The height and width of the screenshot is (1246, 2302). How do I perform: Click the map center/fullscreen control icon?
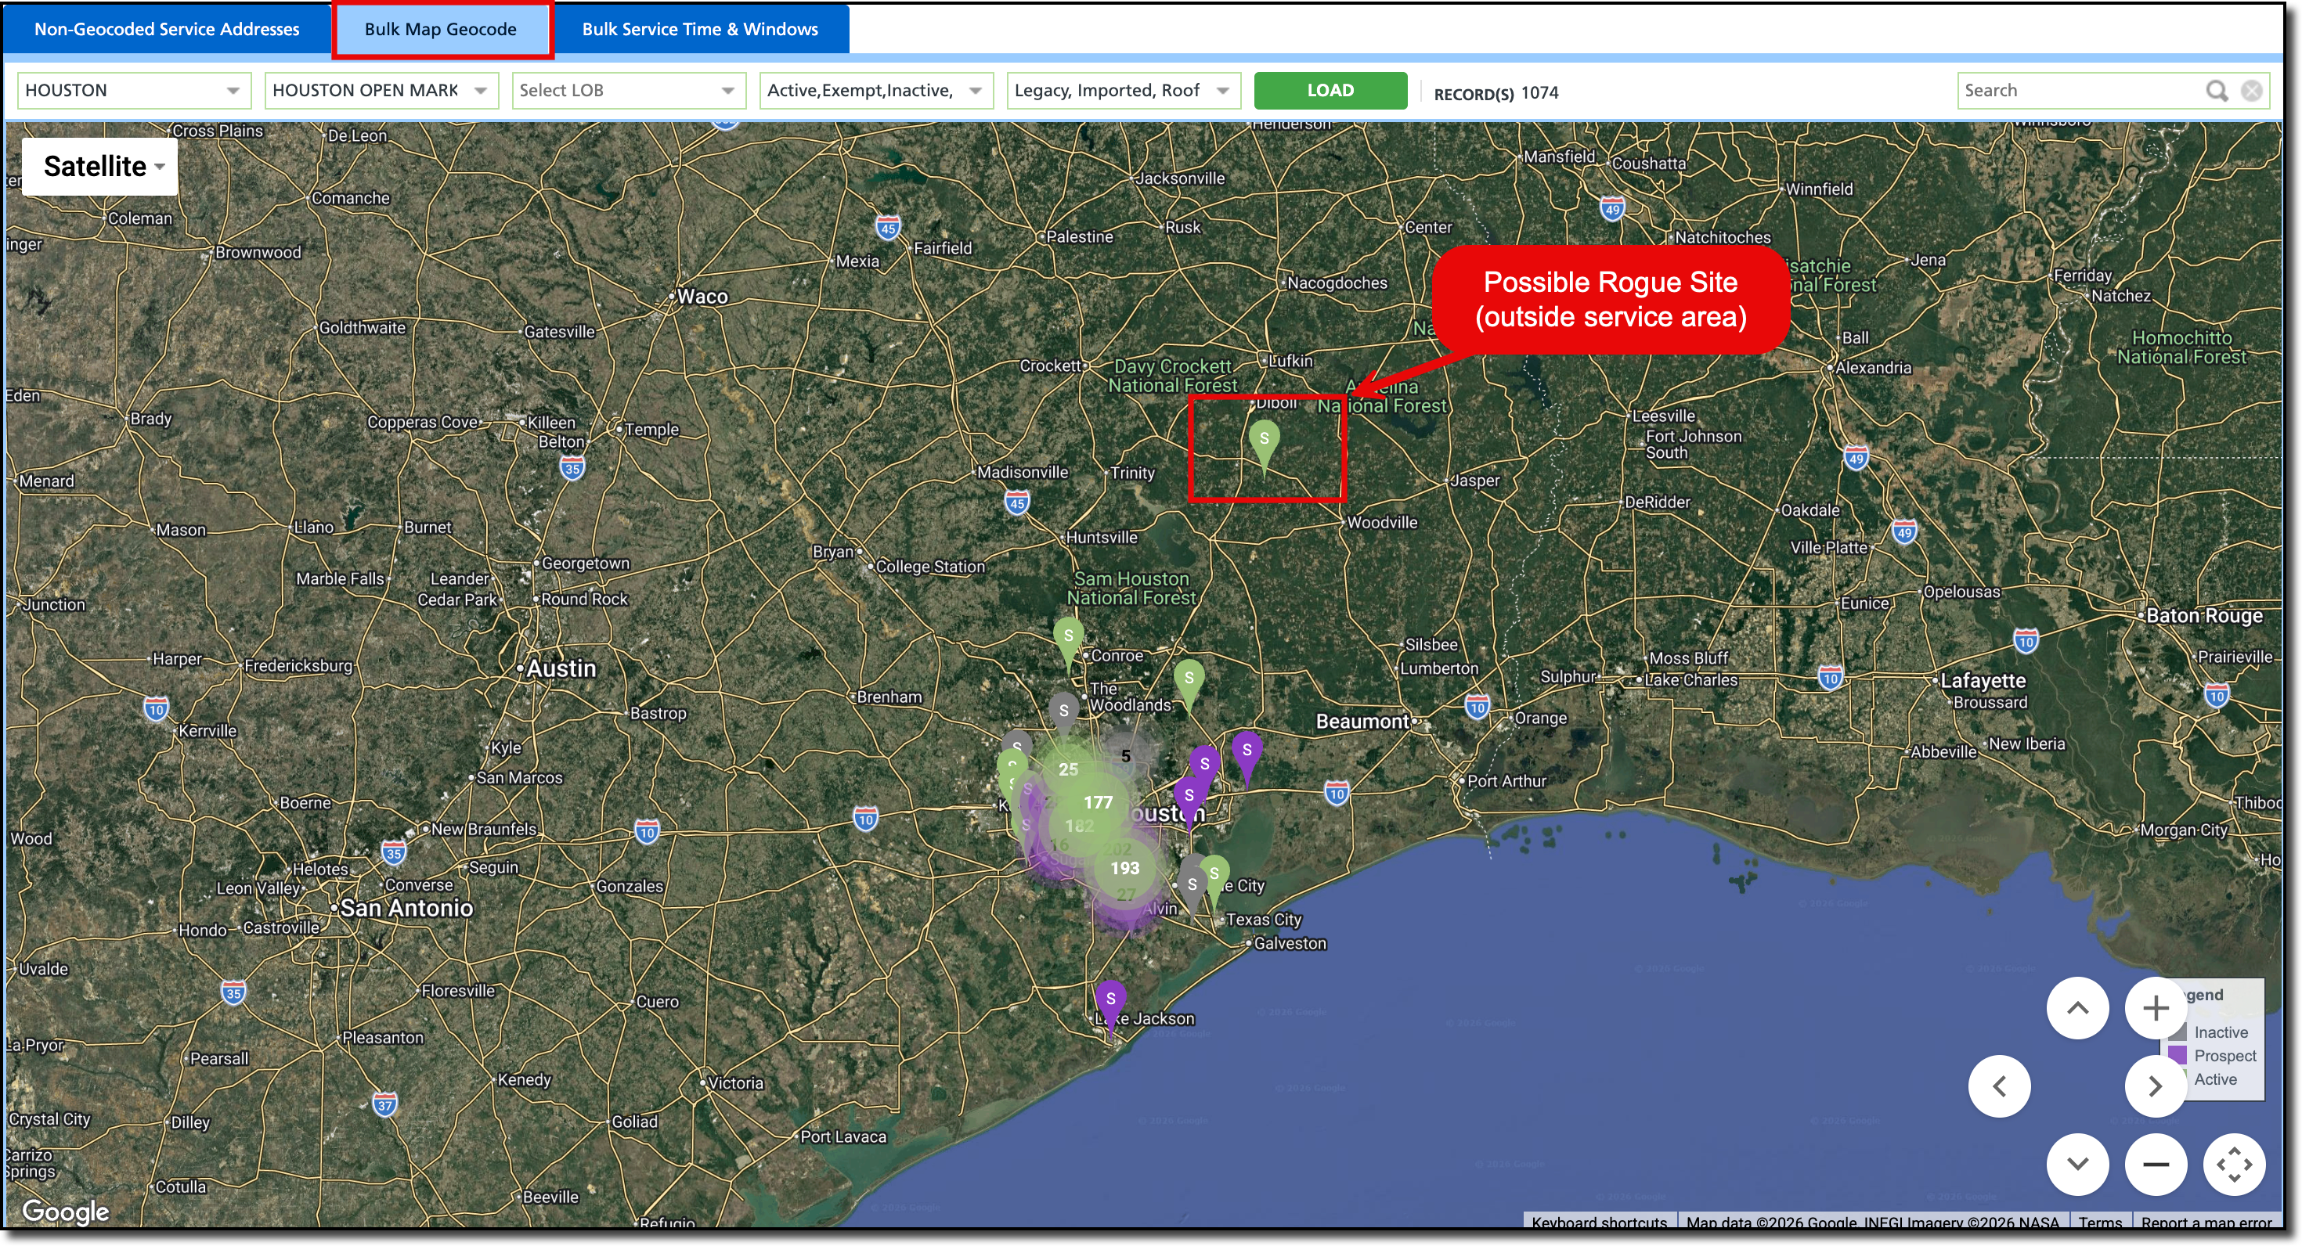pos(2233,1164)
